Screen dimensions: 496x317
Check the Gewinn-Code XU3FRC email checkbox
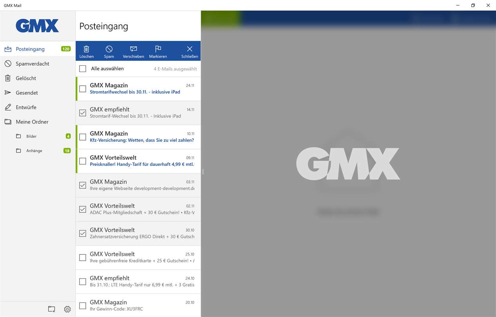83,306
